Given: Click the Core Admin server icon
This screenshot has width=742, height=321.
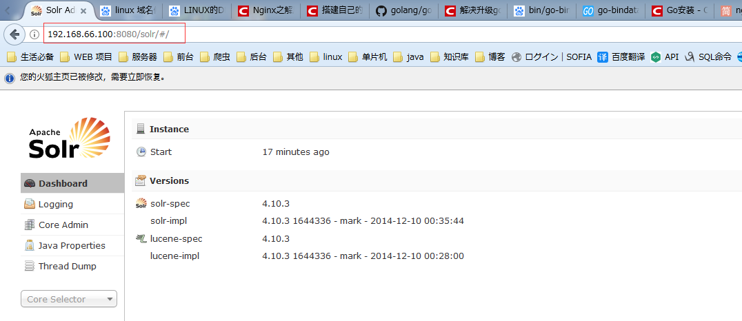Looking at the screenshot, I should coord(30,225).
